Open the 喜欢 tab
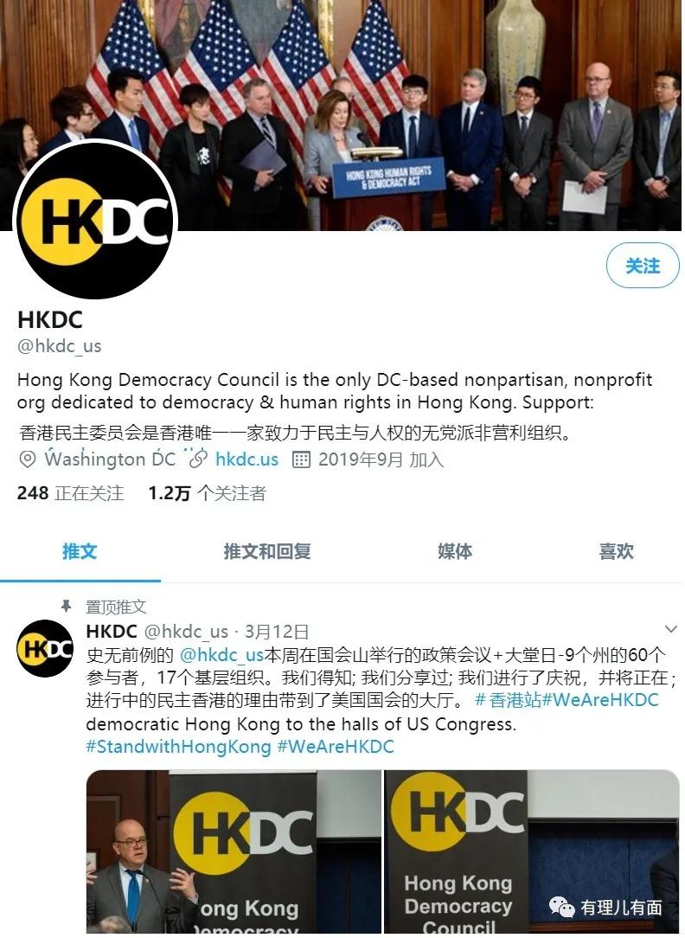This screenshot has width=685, height=938. pos(617,551)
